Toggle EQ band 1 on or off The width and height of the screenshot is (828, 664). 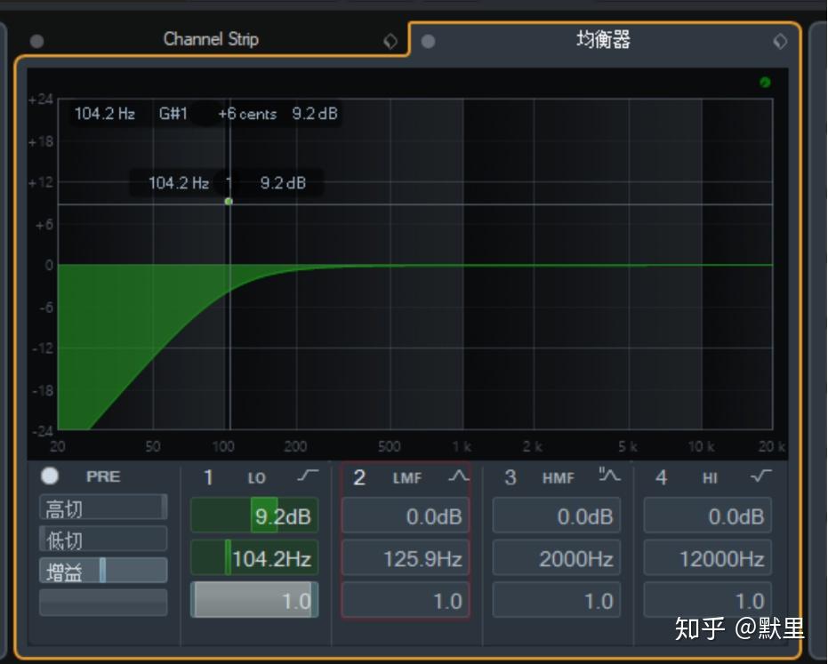coord(209,477)
